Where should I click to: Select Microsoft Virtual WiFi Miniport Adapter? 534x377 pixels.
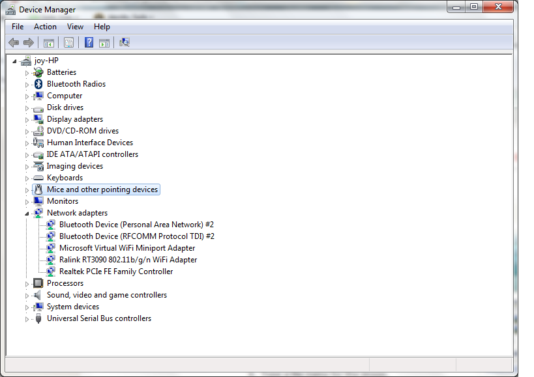[127, 248]
